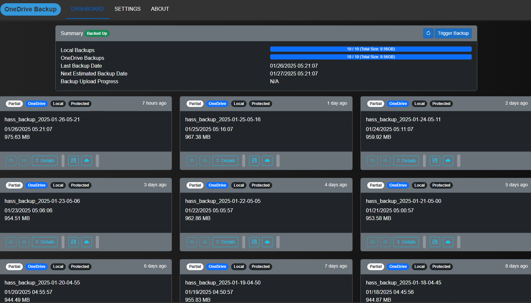Click the Trigger Backup button

453,33
